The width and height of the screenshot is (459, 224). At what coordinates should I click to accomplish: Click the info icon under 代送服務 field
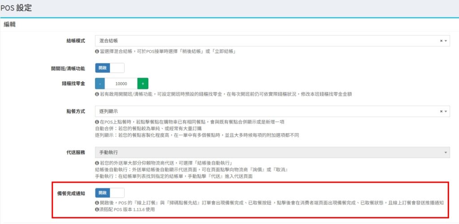[97, 163]
